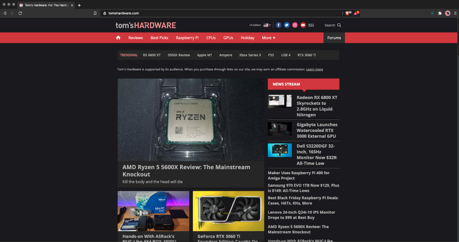459x242 pixels.
Task: Click the Tom's Hardware logo
Action: (x=146, y=26)
